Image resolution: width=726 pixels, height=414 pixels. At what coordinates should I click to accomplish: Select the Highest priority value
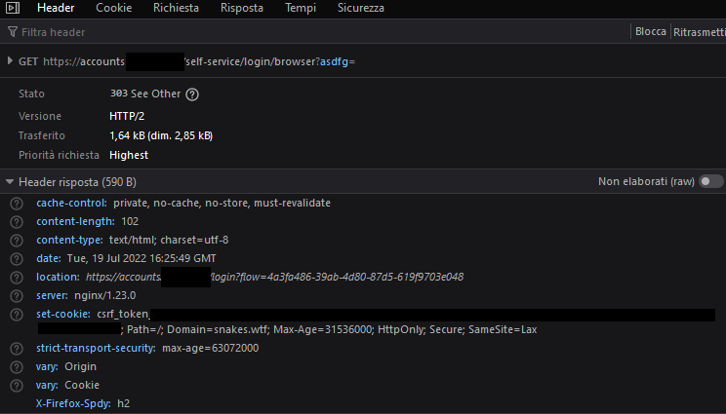coord(129,155)
